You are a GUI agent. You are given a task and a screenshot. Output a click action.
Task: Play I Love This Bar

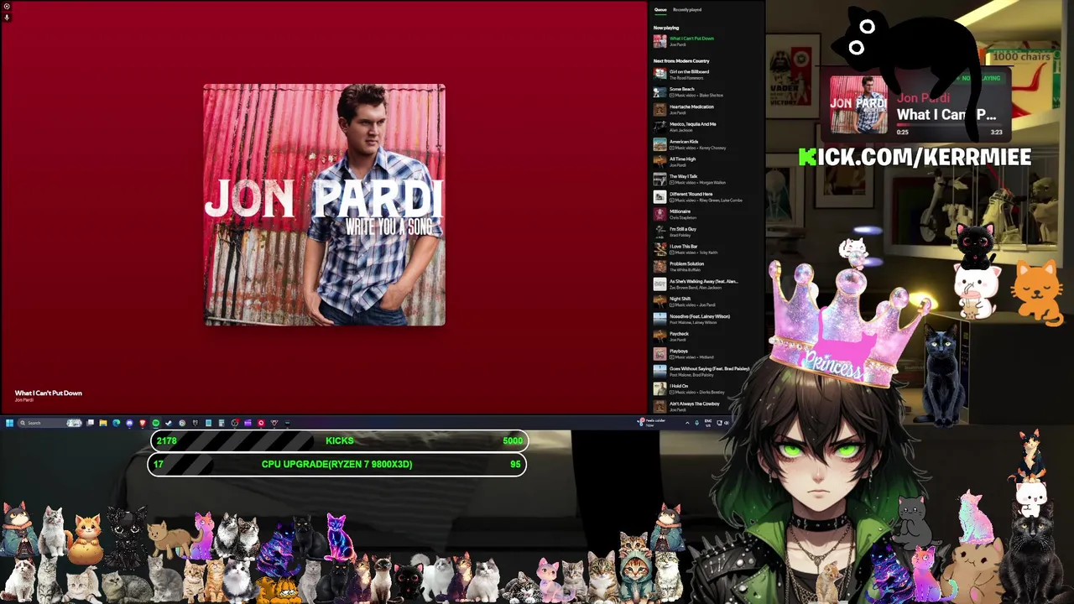click(705, 249)
